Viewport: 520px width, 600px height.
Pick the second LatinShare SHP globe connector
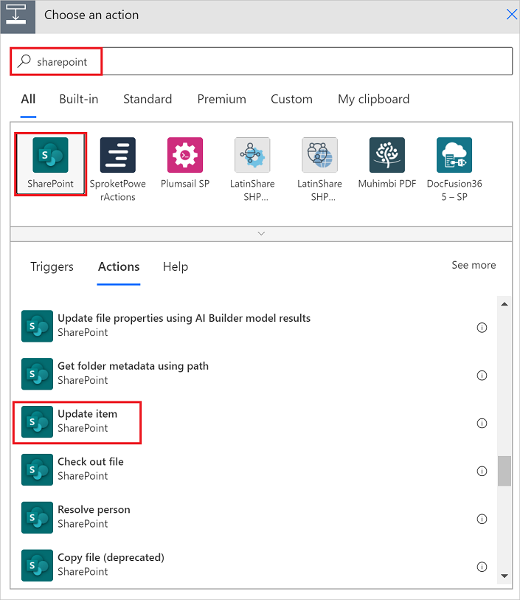tap(319, 155)
